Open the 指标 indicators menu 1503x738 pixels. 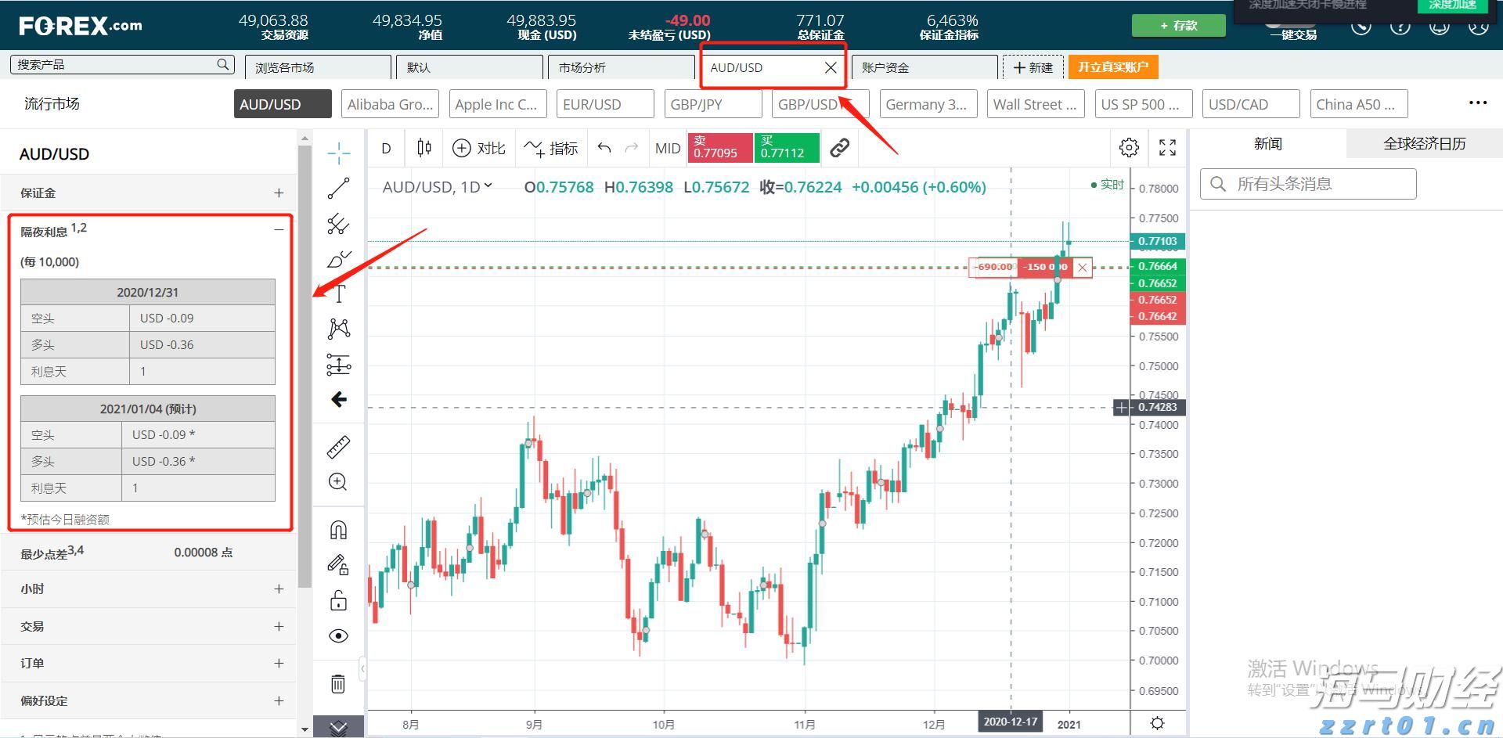click(552, 148)
